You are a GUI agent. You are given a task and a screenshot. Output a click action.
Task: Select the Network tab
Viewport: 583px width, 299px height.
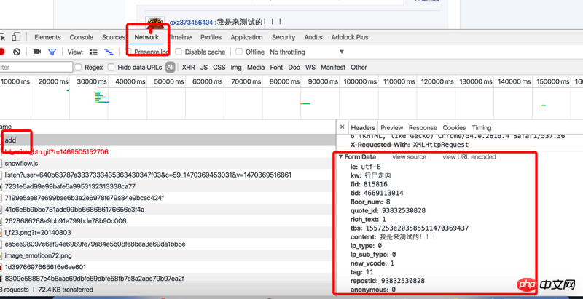[146, 37]
